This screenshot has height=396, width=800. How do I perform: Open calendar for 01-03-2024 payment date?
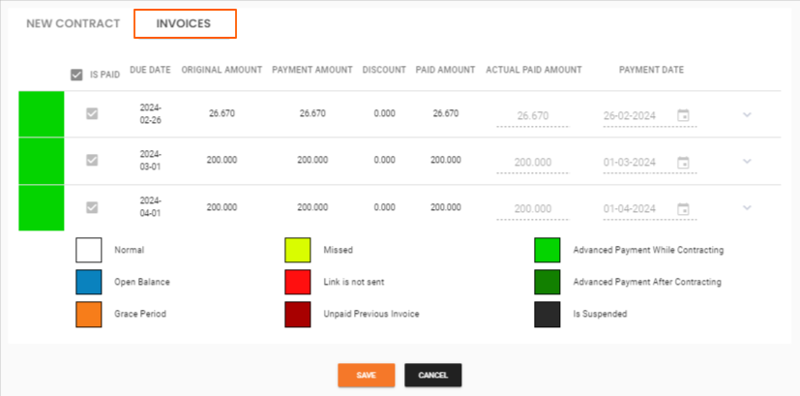[683, 162]
